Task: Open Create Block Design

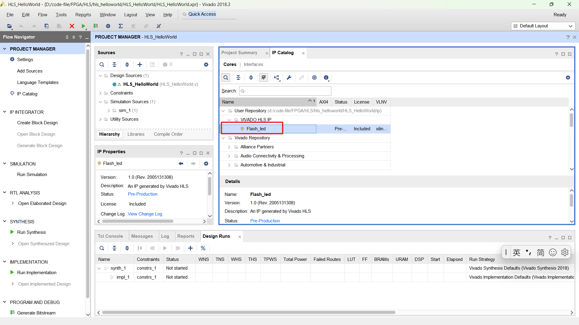Action: coord(37,123)
